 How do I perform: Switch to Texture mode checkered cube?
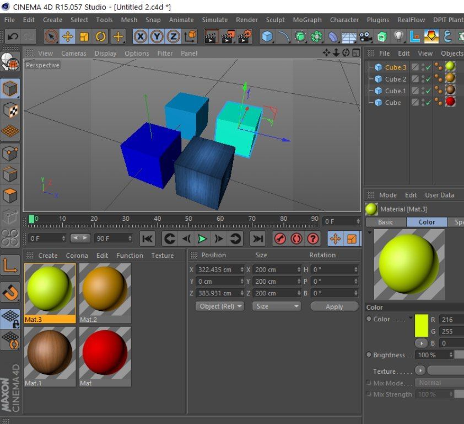[10, 110]
